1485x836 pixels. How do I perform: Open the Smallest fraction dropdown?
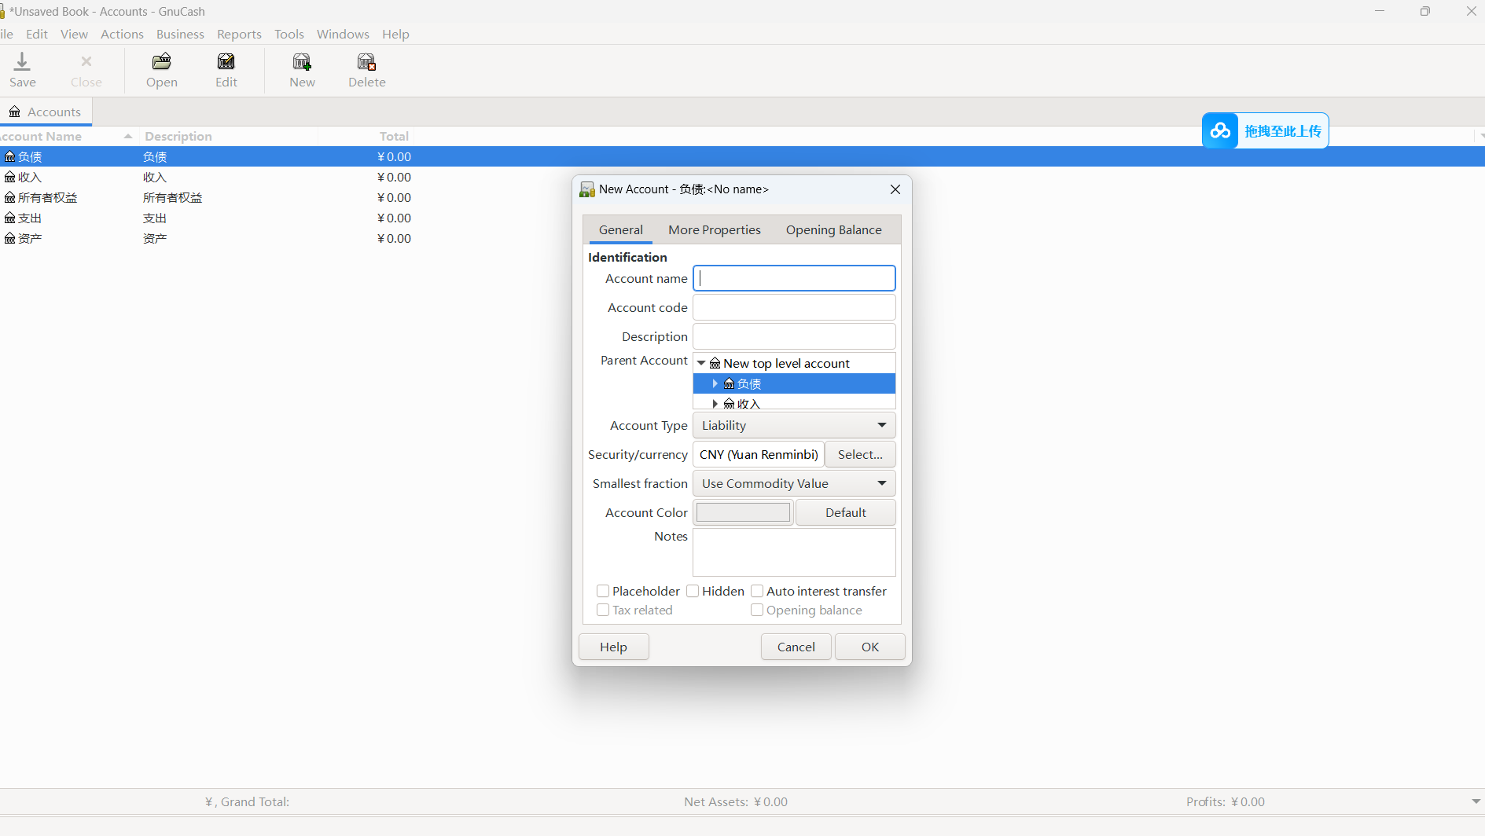coord(794,483)
